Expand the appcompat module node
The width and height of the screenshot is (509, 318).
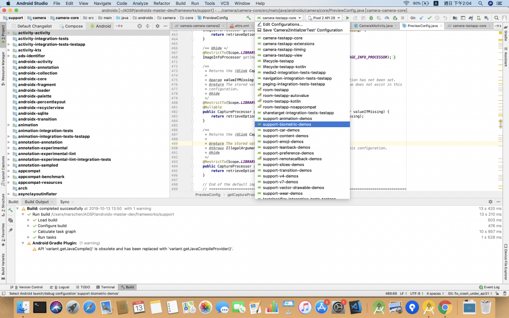(x=9, y=171)
